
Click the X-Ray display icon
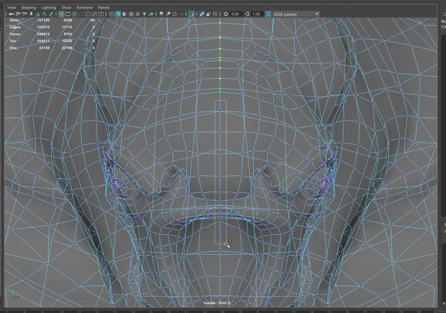(202, 14)
